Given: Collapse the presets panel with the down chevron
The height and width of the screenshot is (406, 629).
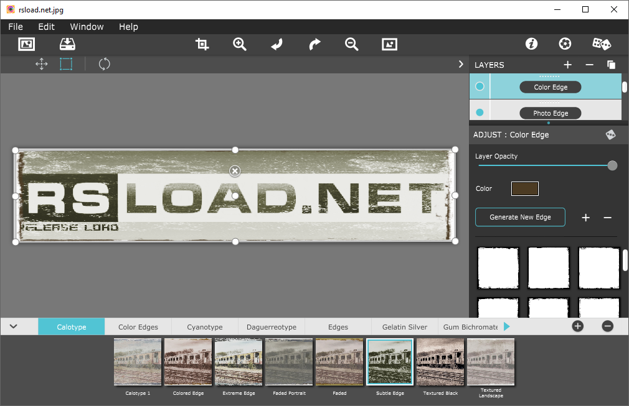Looking at the screenshot, I should 13,326.
